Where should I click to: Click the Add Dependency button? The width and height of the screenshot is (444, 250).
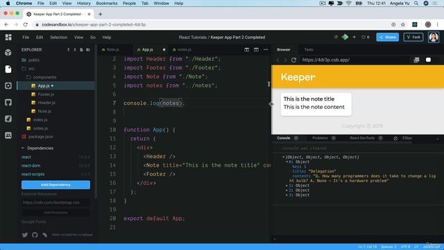[x=55, y=185]
